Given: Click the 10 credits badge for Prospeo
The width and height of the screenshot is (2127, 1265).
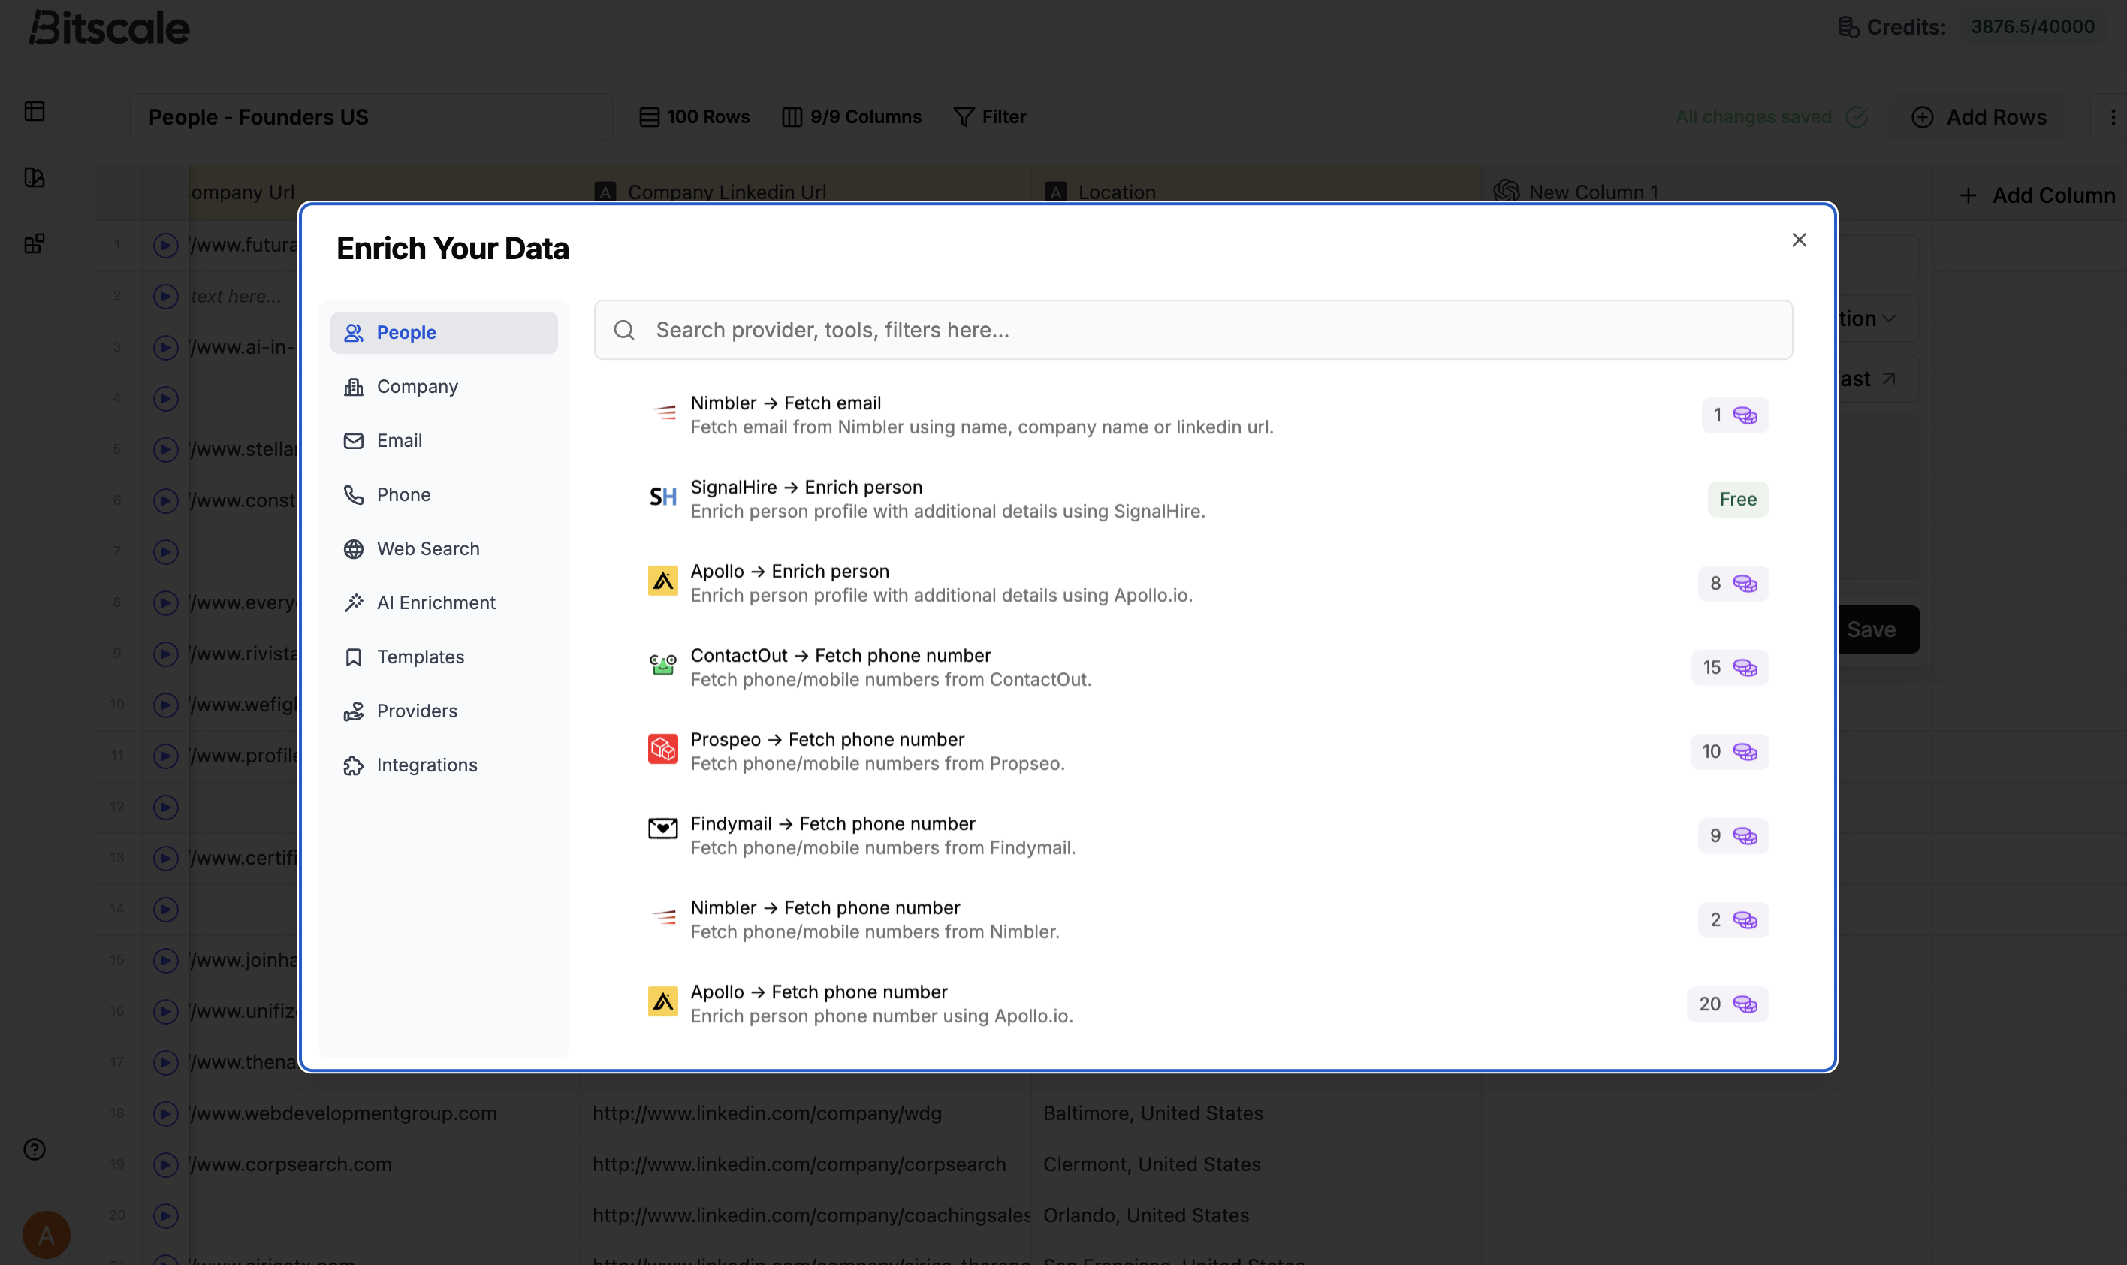Looking at the screenshot, I should point(1730,752).
